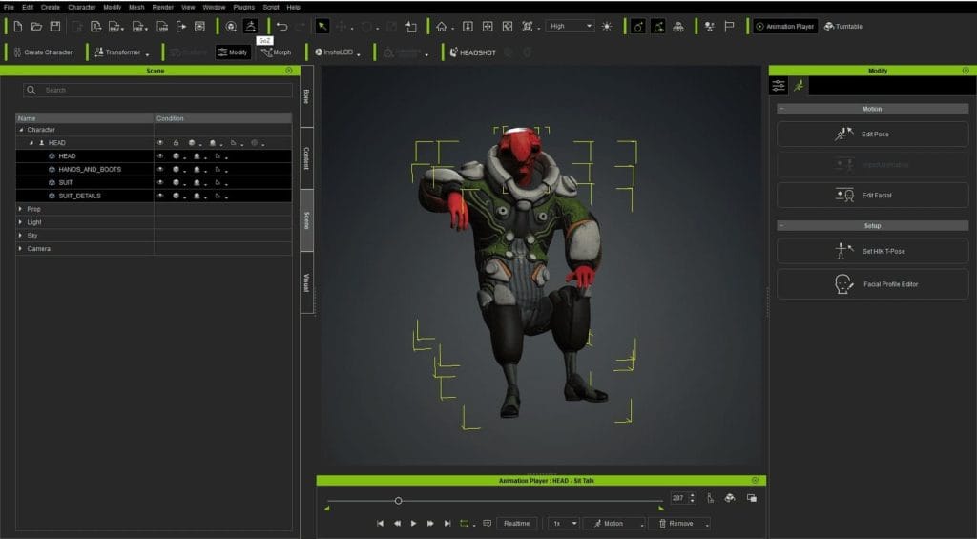Hide the HANDS_AND_BOOTS mesh via eye icon

[x=160, y=169]
